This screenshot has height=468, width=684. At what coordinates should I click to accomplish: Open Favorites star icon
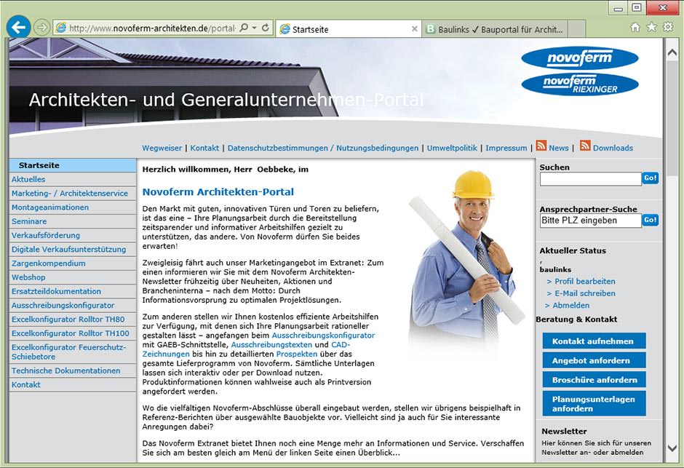tap(651, 28)
